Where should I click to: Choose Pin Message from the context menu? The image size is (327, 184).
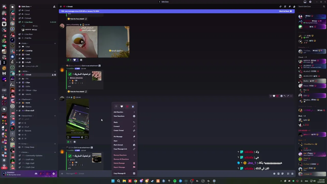[124, 136]
